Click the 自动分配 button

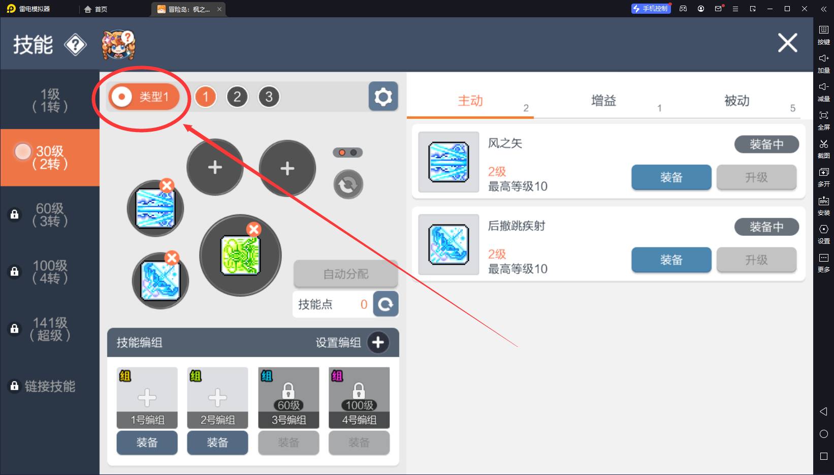pos(346,274)
